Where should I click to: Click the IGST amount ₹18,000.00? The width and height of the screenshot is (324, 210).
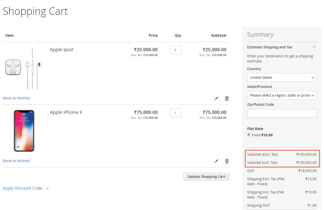click(x=307, y=171)
